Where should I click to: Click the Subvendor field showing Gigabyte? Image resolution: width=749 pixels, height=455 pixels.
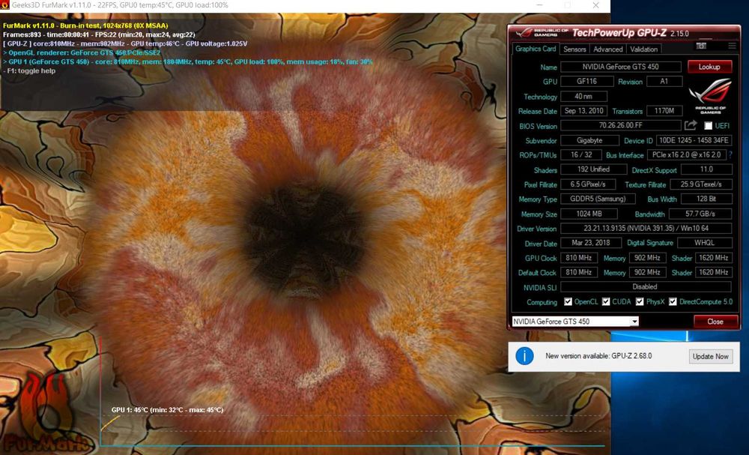589,140
